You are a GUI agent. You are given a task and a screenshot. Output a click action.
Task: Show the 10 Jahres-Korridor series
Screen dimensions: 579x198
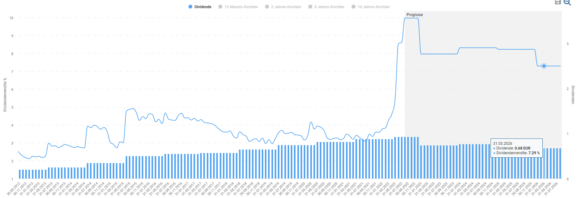pos(371,7)
